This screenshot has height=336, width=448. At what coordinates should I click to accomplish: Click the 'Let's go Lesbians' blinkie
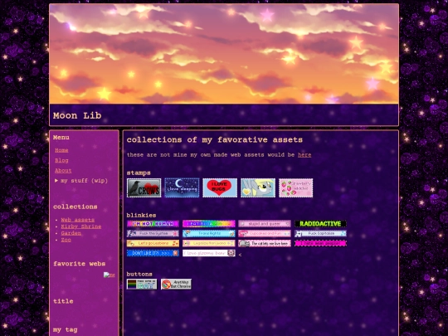(153, 243)
